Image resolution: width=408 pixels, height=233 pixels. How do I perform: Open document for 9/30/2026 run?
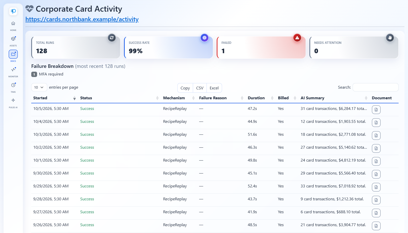[376, 174]
